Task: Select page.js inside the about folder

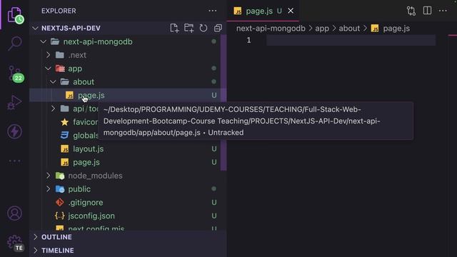Action: 128,95
